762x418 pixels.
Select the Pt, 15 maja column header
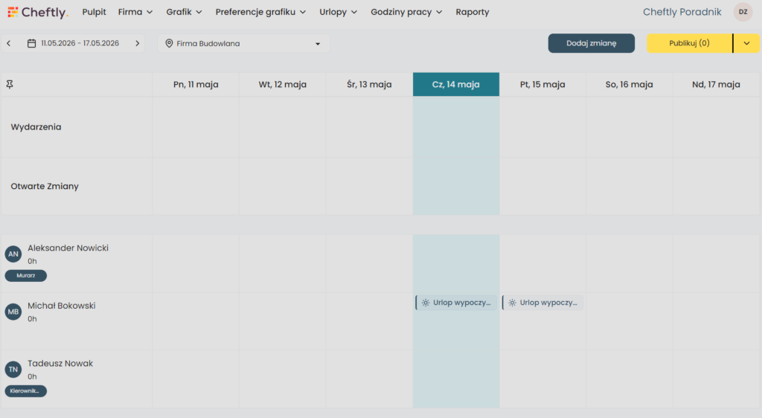(x=542, y=85)
